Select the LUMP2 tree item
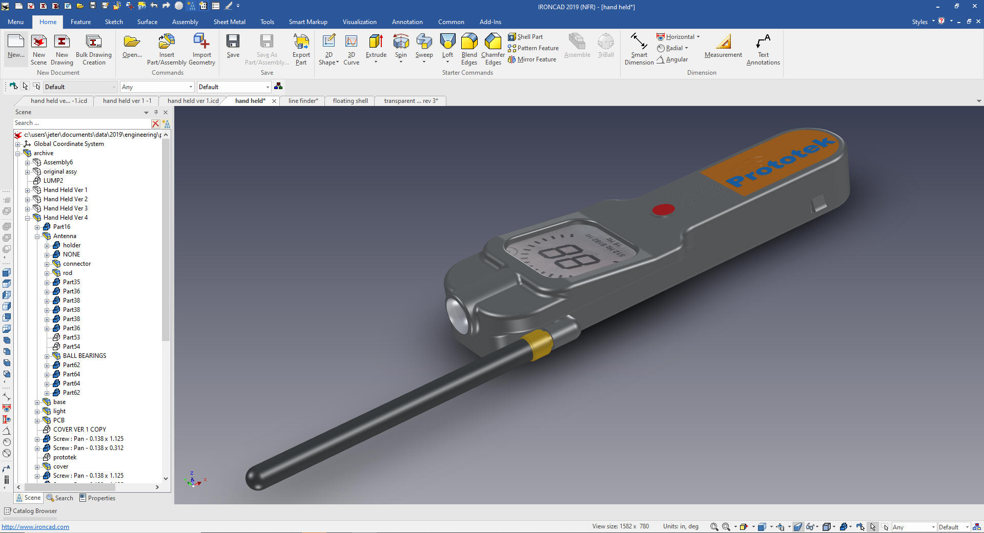Screen dimensions: 984x533 click(x=53, y=181)
